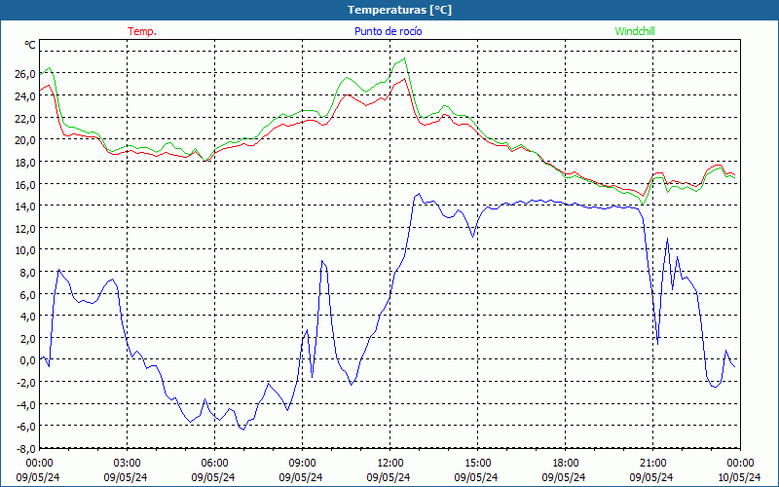The image size is (779, 487).
Task: Click the 10/05/24 date label
Action: click(x=740, y=477)
